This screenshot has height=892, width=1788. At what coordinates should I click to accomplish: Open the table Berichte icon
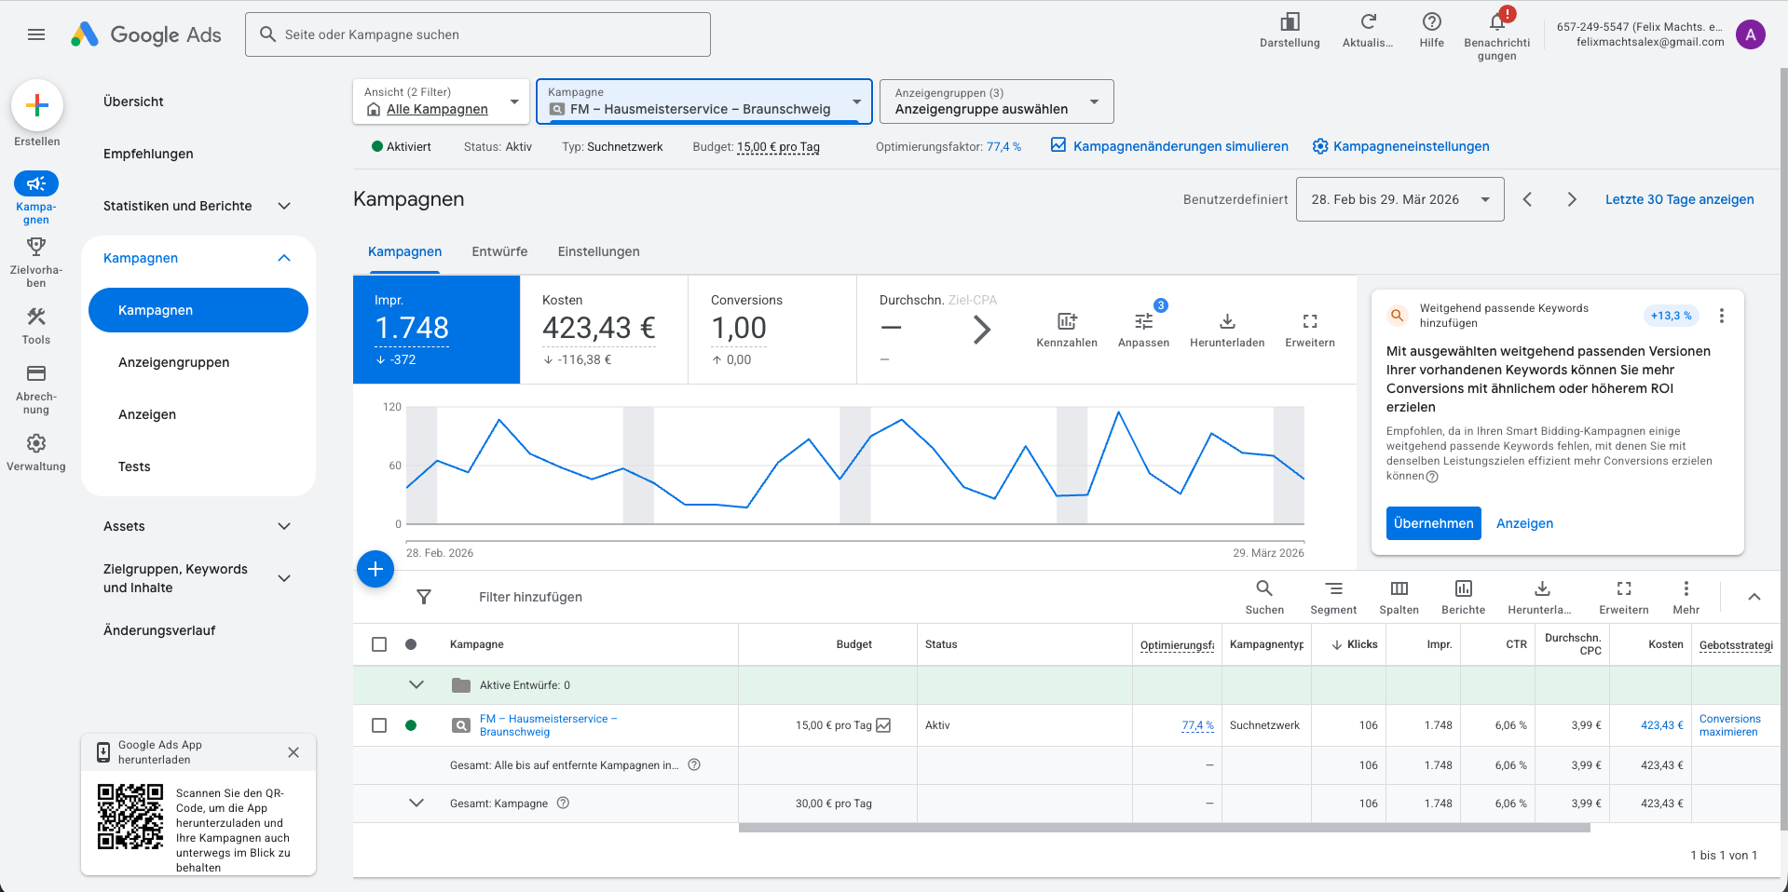(1464, 588)
